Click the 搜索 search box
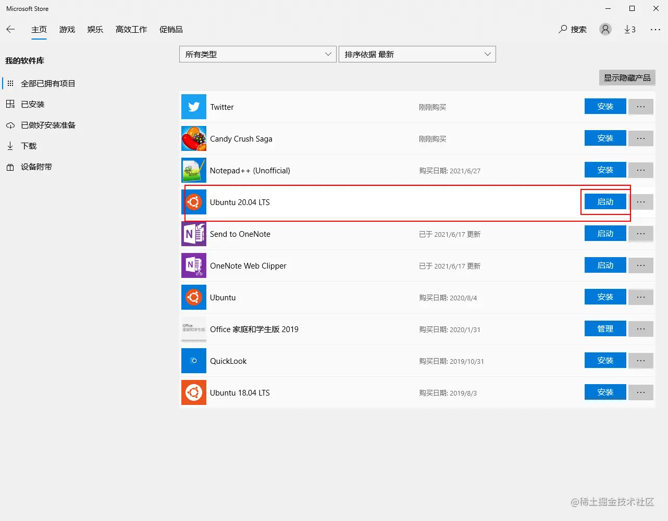Image resolution: width=668 pixels, height=521 pixels. tap(573, 29)
